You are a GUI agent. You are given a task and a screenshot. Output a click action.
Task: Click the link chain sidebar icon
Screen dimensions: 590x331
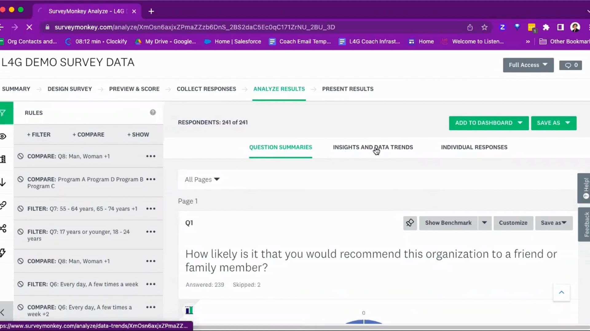pos(3,205)
